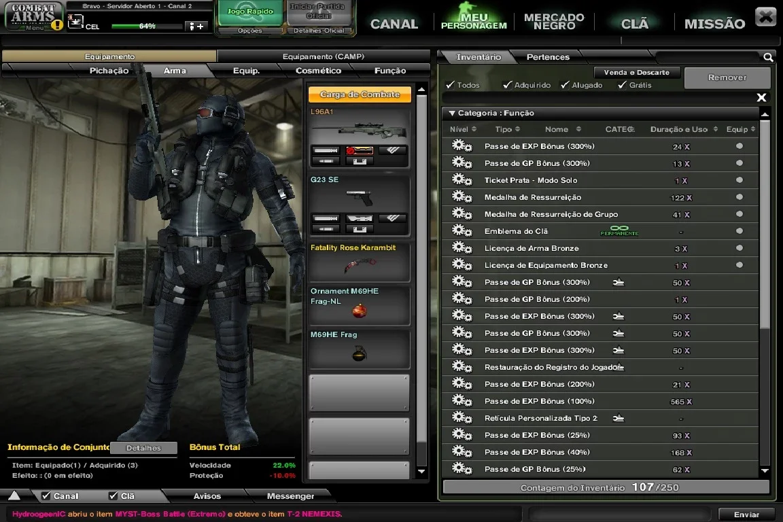Click the chat expand up-arrow icon
Image resolution: width=783 pixels, height=522 pixels.
[x=14, y=495]
